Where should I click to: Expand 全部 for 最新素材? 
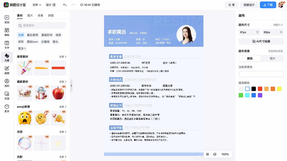tap(63, 82)
